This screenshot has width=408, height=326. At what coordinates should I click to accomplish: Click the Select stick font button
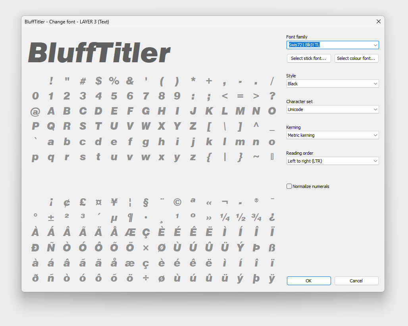pos(309,58)
